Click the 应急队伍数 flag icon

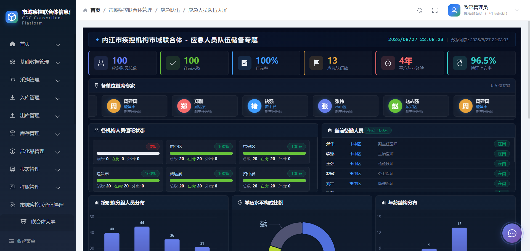[x=316, y=63]
